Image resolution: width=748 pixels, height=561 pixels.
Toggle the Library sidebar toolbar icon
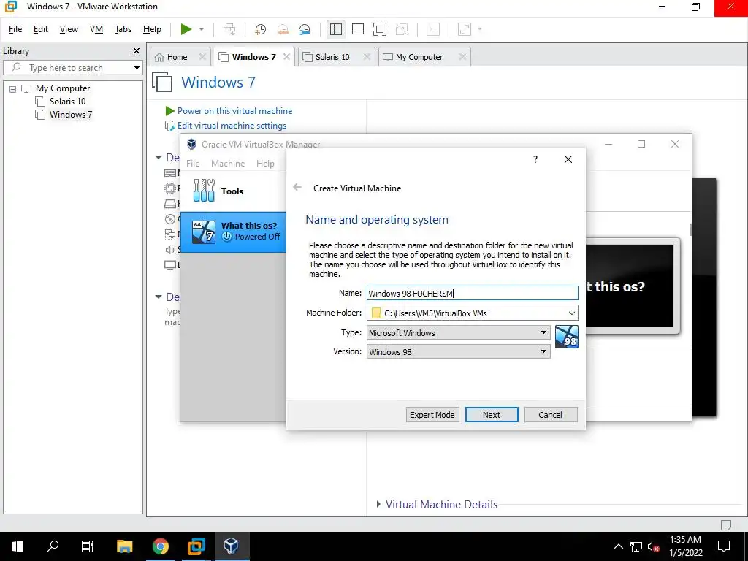(336, 29)
